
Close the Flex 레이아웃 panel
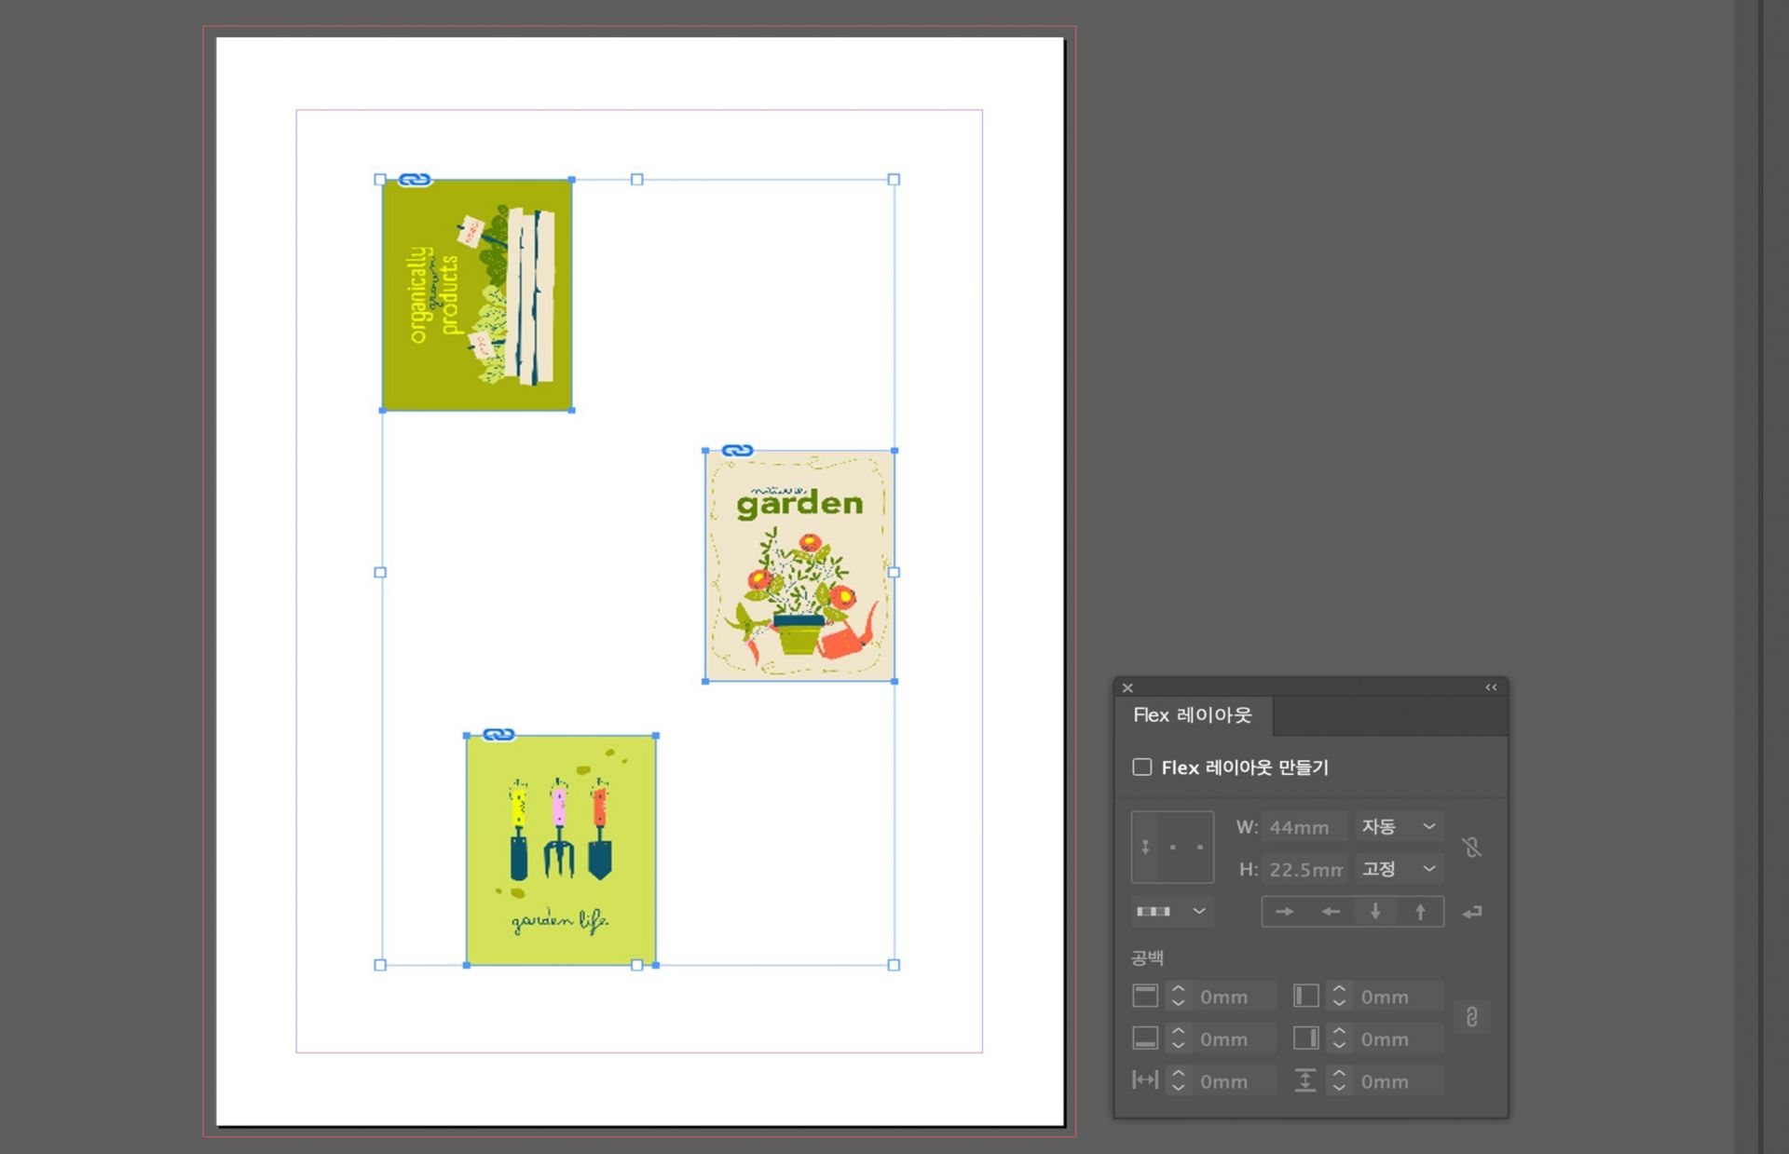point(1127,687)
